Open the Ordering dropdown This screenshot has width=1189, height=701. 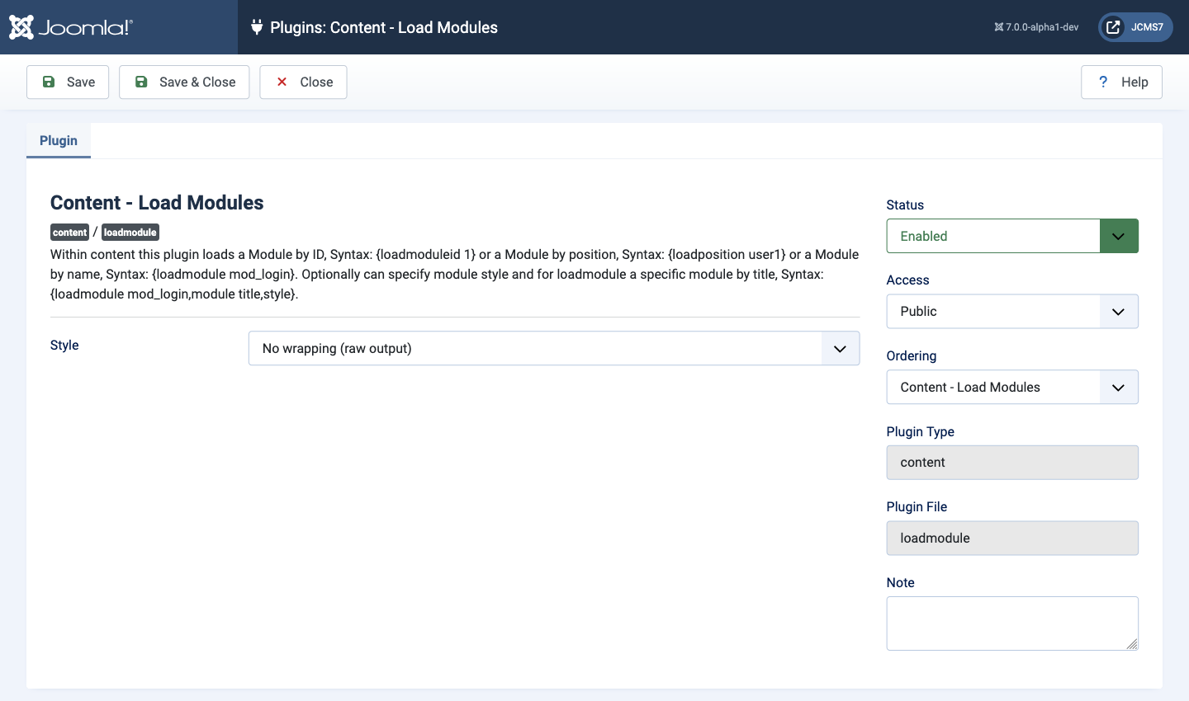tap(1012, 387)
